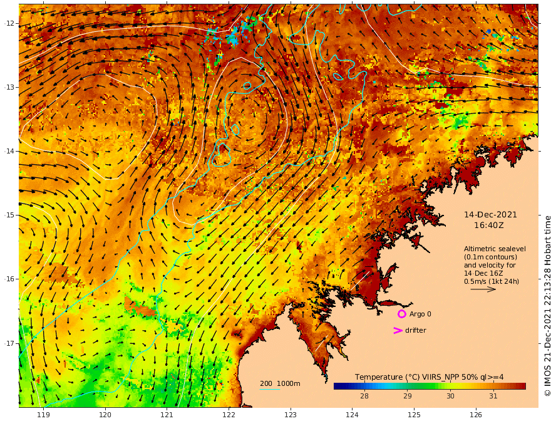The image size is (551, 426).
Task: Click the '0.5m/s (1kt 24h)' scale text
Action: (492, 281)
